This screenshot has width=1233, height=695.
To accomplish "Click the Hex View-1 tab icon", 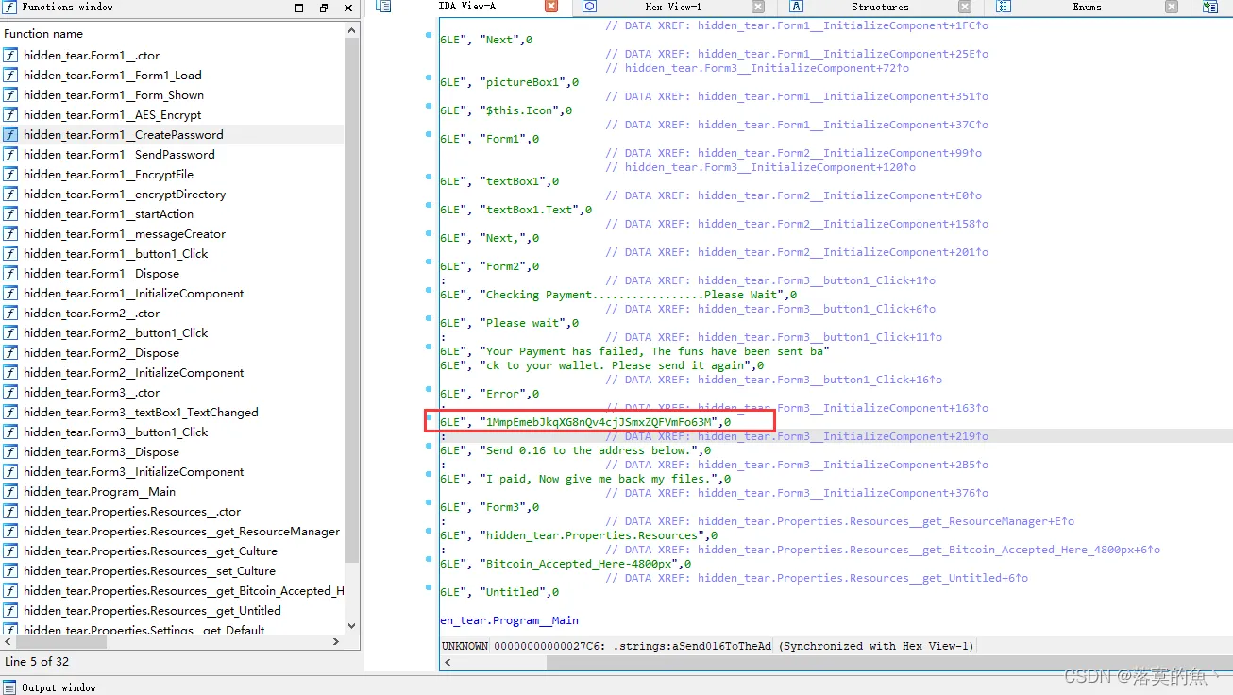I will [x=589, y=7].
